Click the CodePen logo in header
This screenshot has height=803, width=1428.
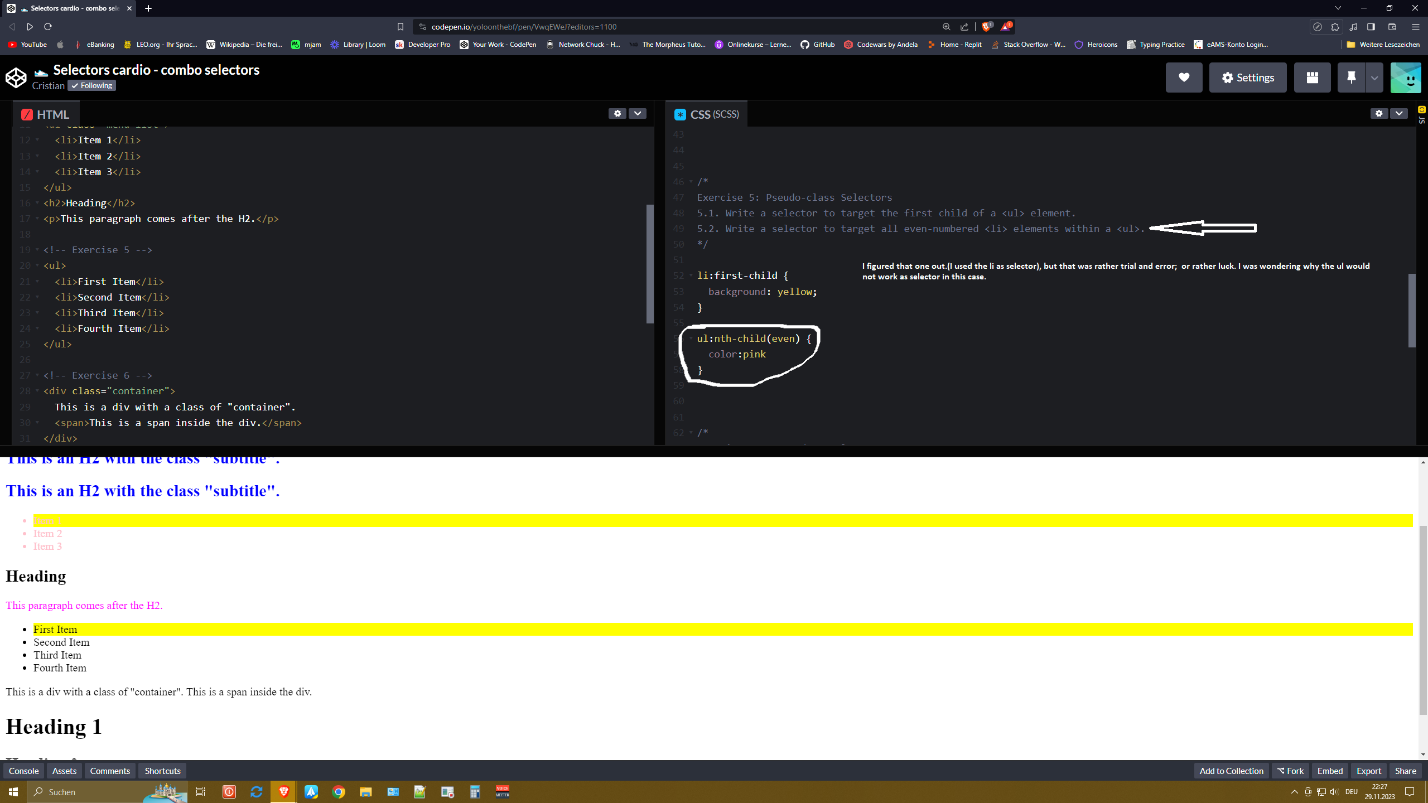pyautogui.click(x=16, y=78)
